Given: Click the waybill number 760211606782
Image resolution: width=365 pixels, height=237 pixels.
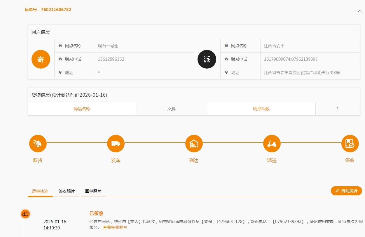Looking at the screenshot, I should [x=56, y=10].
